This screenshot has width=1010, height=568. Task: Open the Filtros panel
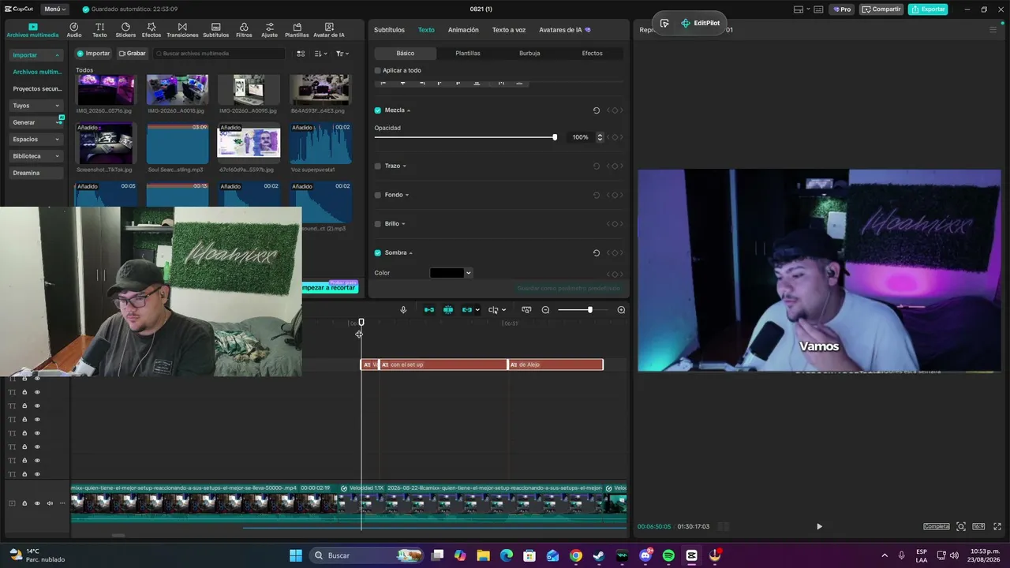click(x=244, y=31)
